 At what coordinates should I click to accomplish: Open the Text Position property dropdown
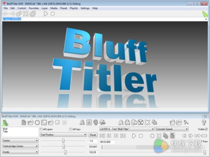point(63,135)
